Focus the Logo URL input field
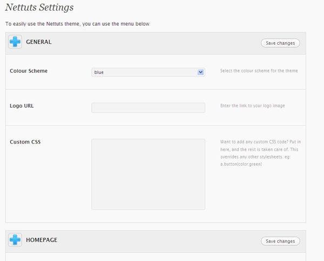Image resolution: width=324 pixels, height=261 pixels. point(148,107)
